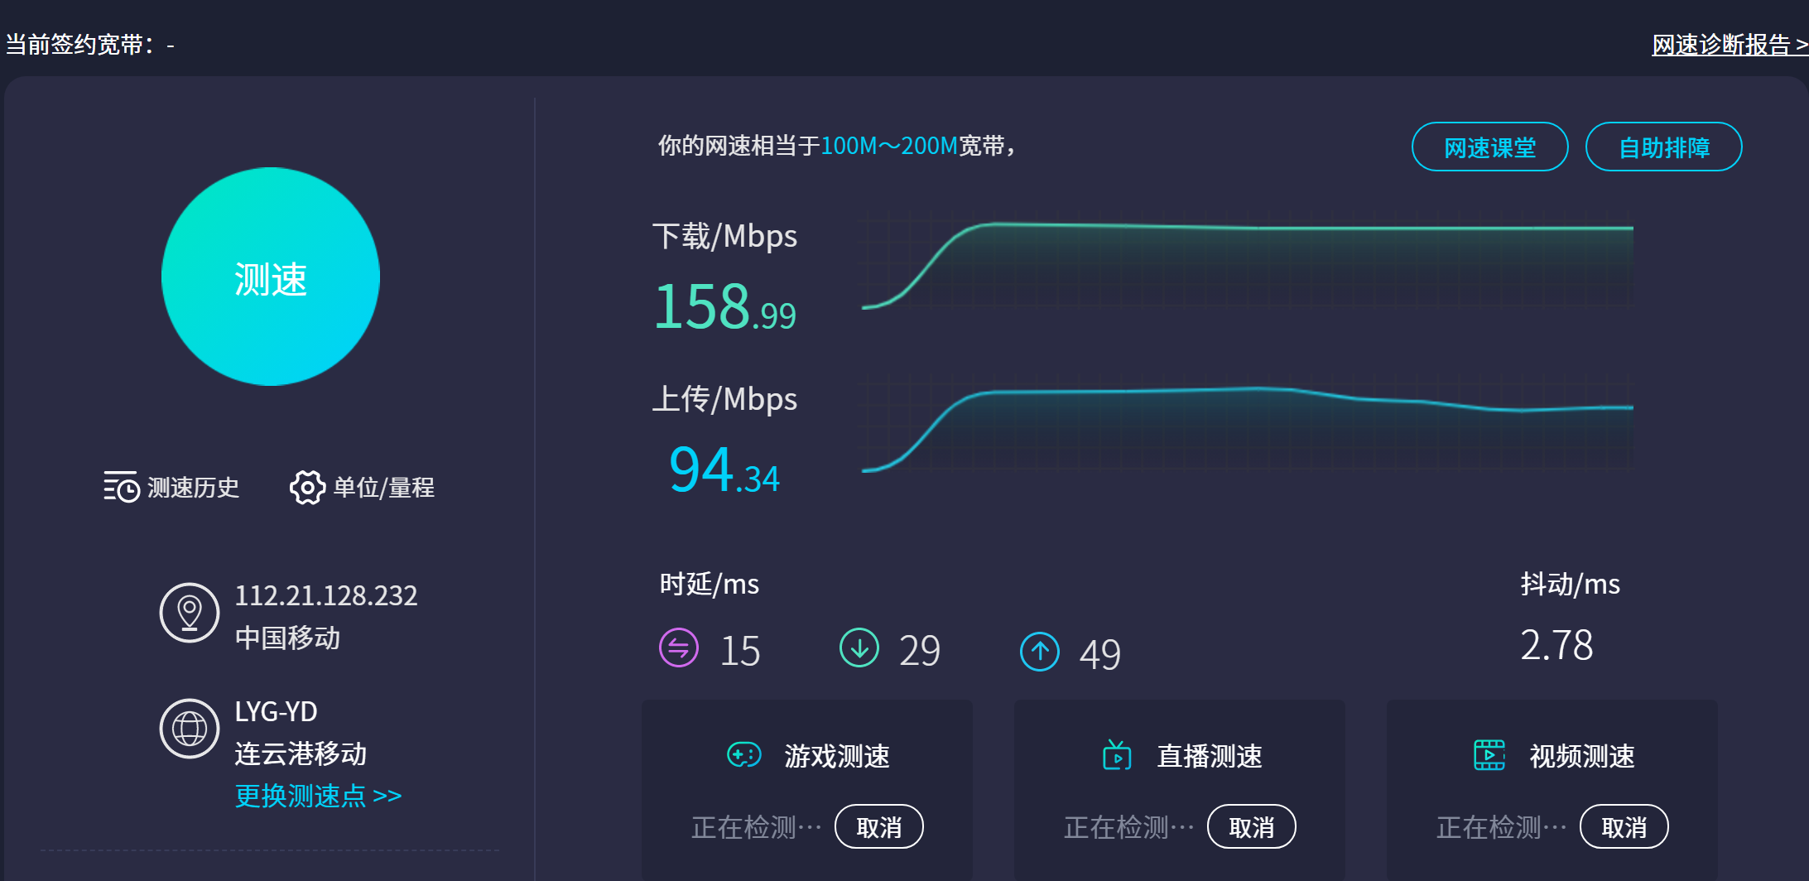
Task: Click the download latency arrow icon
Action: pyautogui.click(x=859, y=648)
